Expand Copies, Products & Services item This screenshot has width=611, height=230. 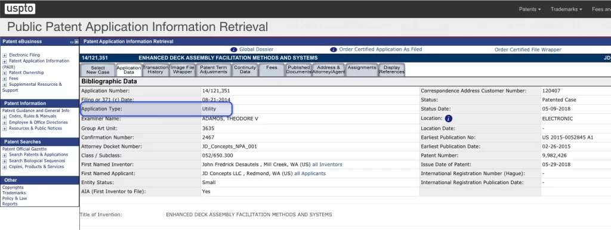coord(5,167)
